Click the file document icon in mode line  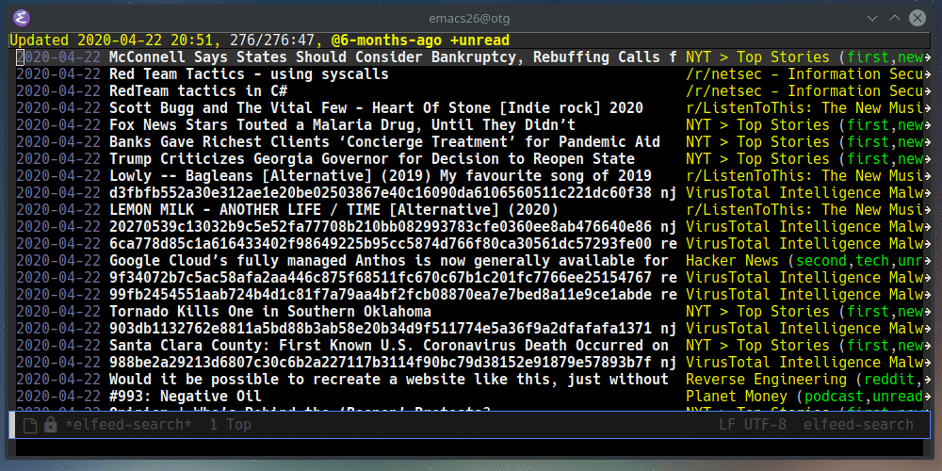point(29,426)
